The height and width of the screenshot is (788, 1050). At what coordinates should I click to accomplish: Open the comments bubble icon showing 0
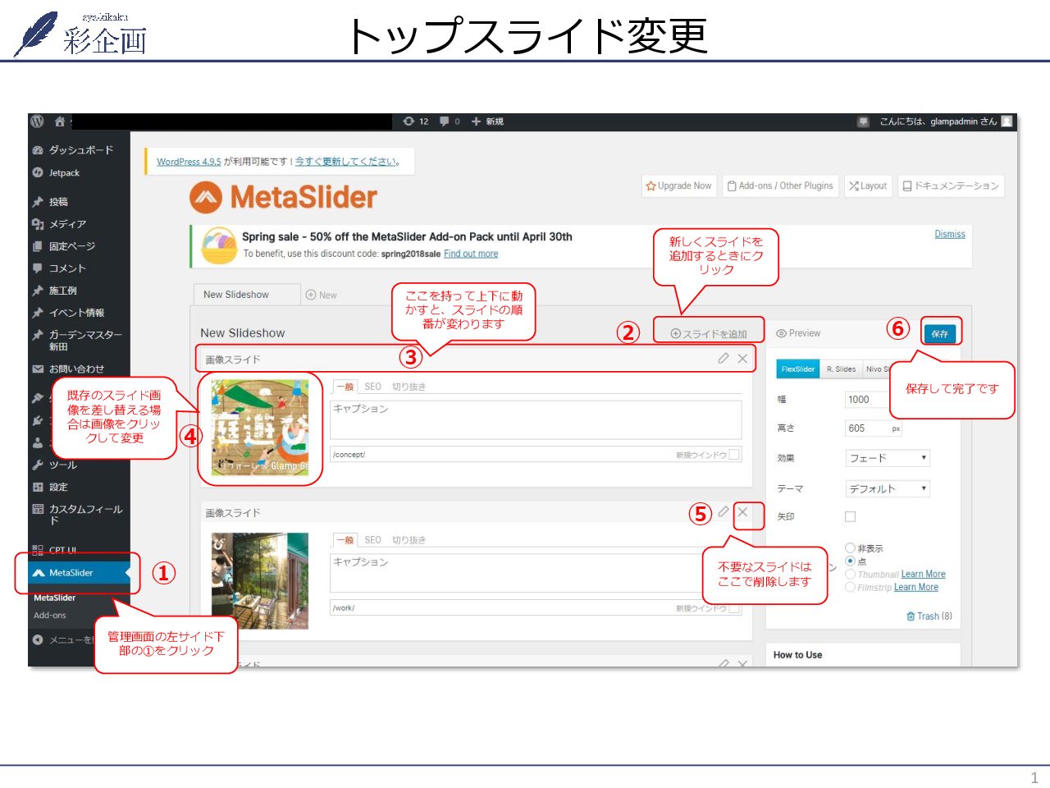444,121
